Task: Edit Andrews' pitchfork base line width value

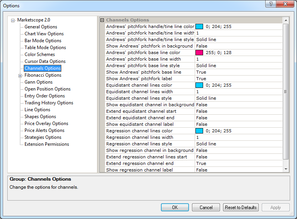Action: [x=239, y=59]
